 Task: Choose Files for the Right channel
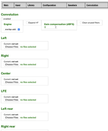pyautogui.click(x=12, y=64)
